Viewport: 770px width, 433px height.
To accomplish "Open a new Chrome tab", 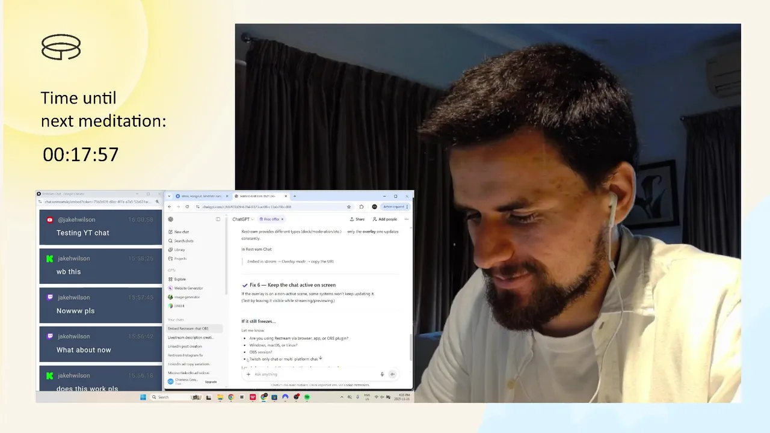I will point(295,196).
